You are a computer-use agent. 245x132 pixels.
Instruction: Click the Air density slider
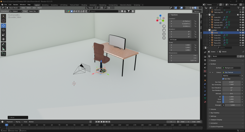231,97
